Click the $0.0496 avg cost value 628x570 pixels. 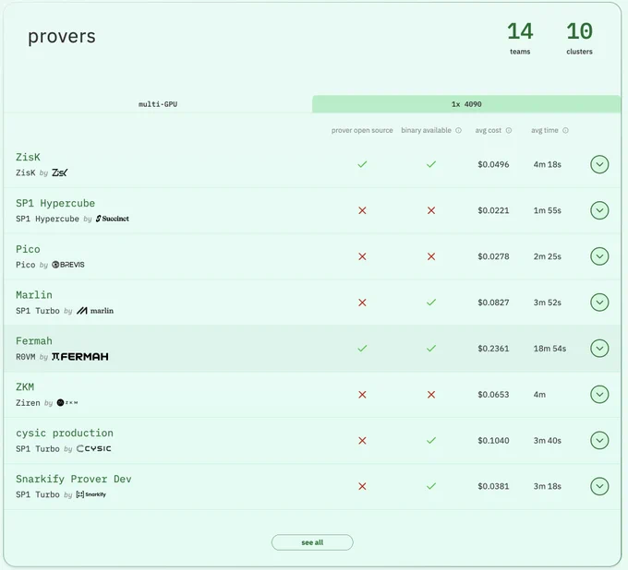click(493, 164)
